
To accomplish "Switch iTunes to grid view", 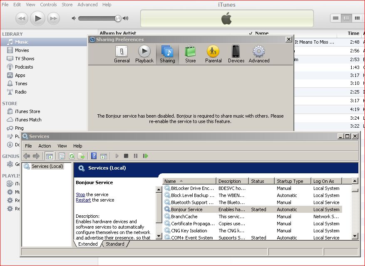I will click(357, 18).
